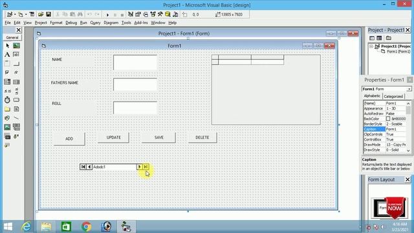Viewport: 414px width, 233px height.
Task: Open Data View Window toolbar icon
Action: click(x=168, y=14)
